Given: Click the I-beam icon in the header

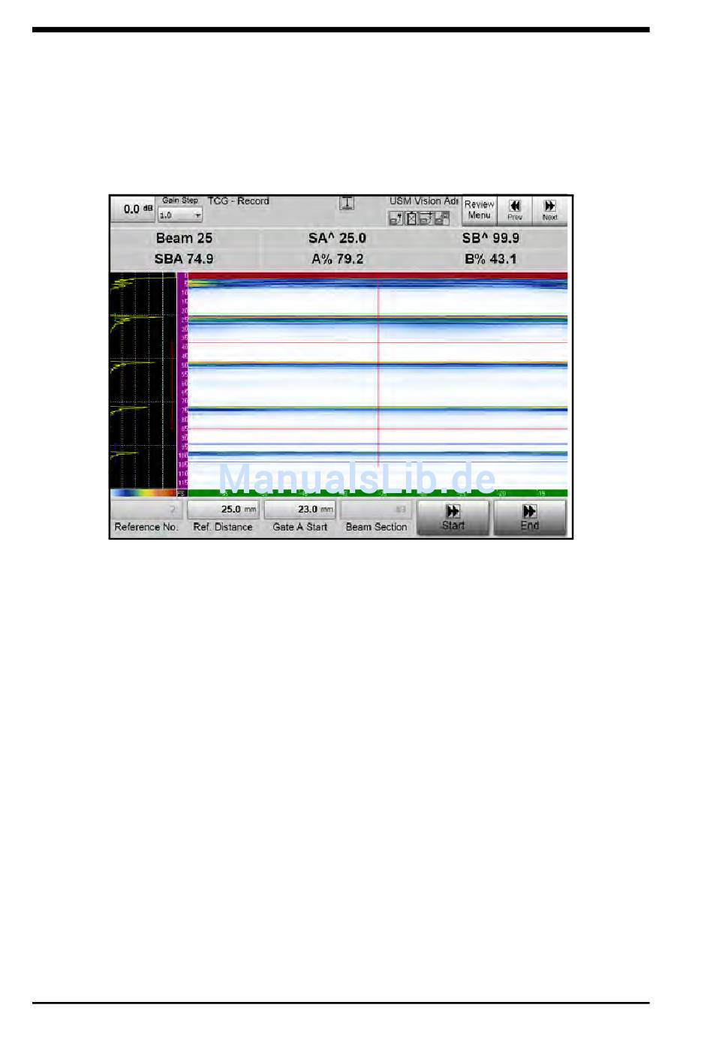Looking at the screenshot, I should (x=347, y=203).
